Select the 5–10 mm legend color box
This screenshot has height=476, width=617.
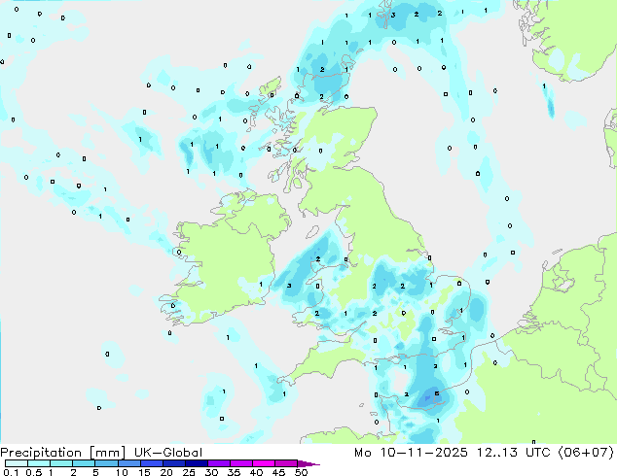coord(106,463)
